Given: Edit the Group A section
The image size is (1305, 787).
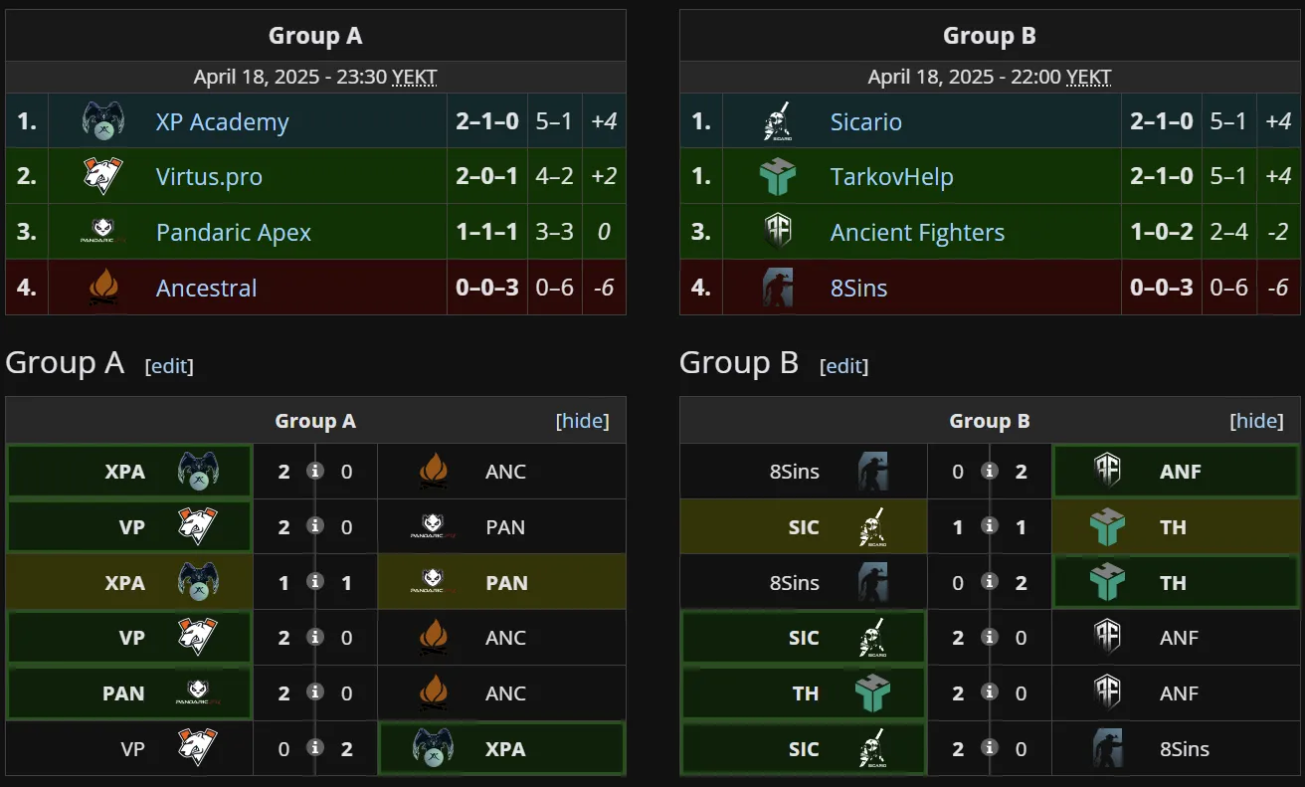Looking at the screenshot, I should 169,366.
